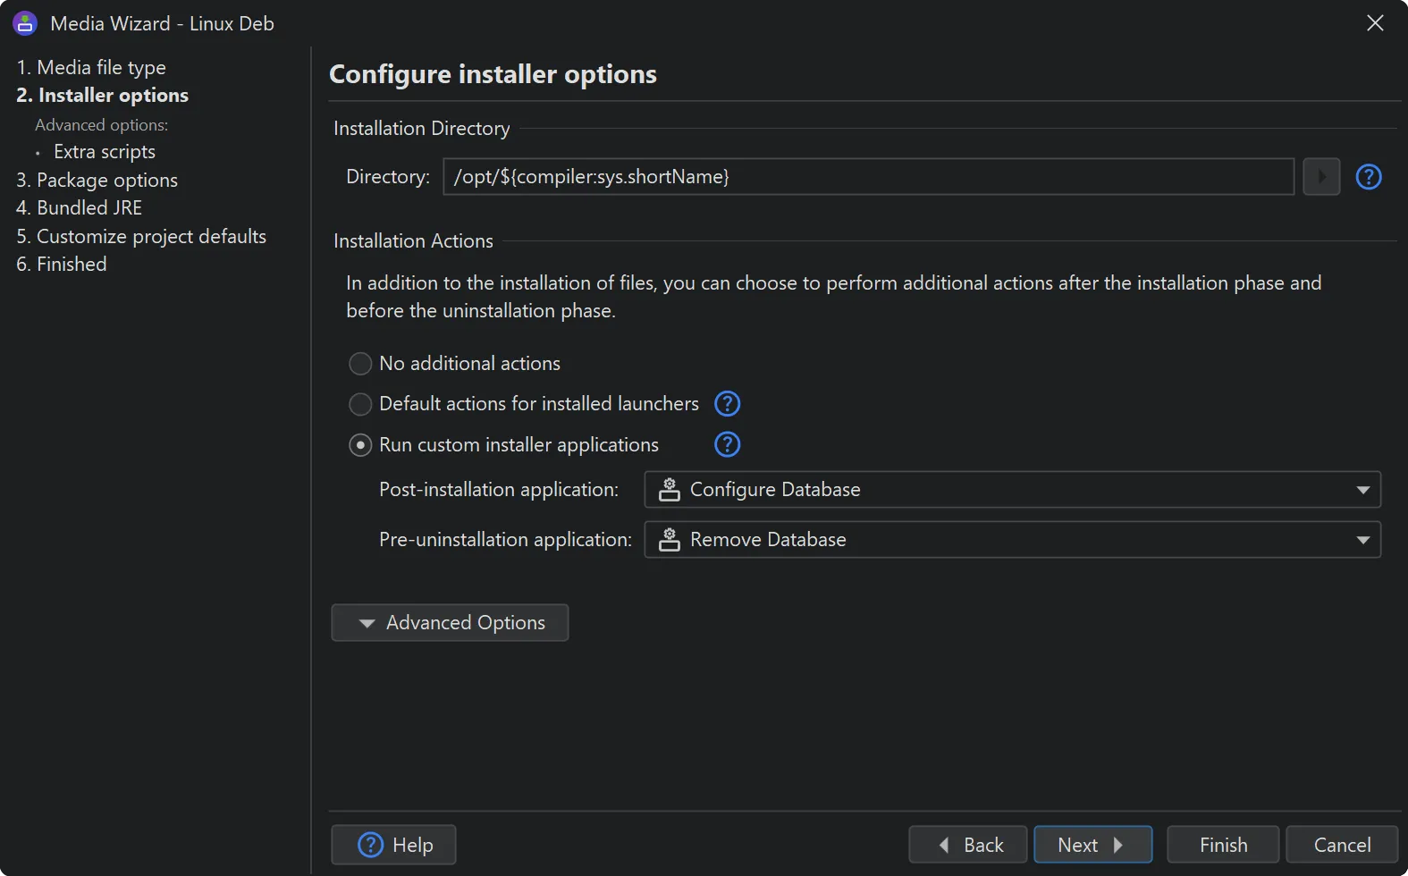Click the Next button

[x=1092, y=845]
